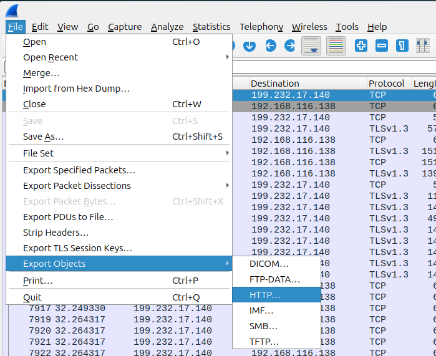The width and height of the screenshot is (436, 356).
Task: Click the go back left-arrow icon
Action: (x=271, y=46)
